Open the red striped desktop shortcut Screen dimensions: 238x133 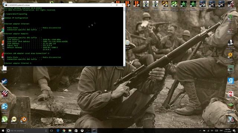coord(4,94)
